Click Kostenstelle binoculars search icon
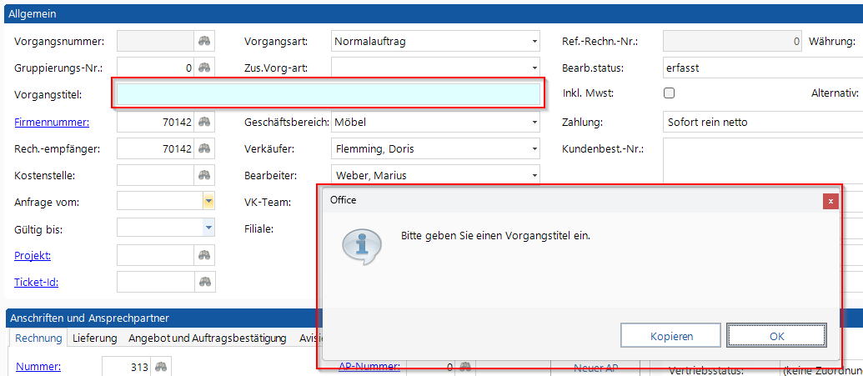The height and width of the screenshot is (376, 863). pos(204,176)
